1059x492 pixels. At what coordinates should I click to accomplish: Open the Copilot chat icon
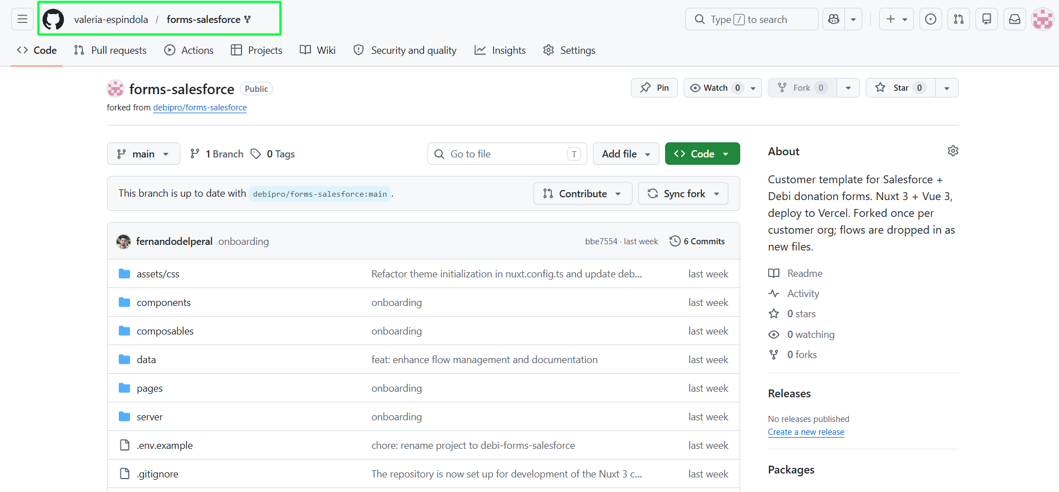[x=834, y=19]
